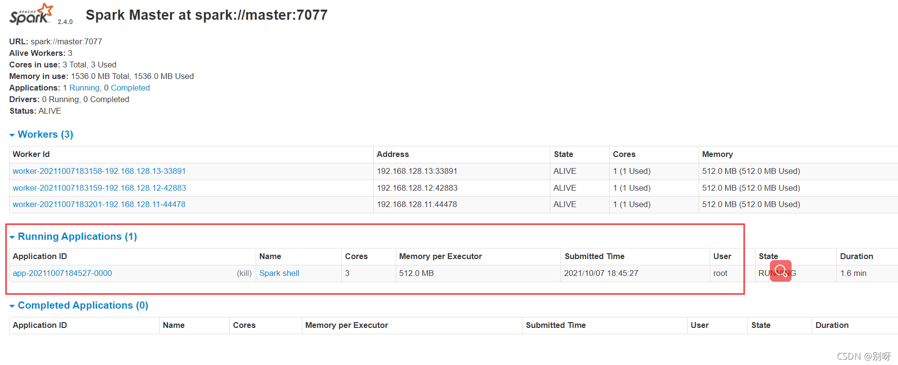
Task: Open worker-20211007183159-192.168.128.12-42883
Action: pyautogui.click(x=99, y=188)
